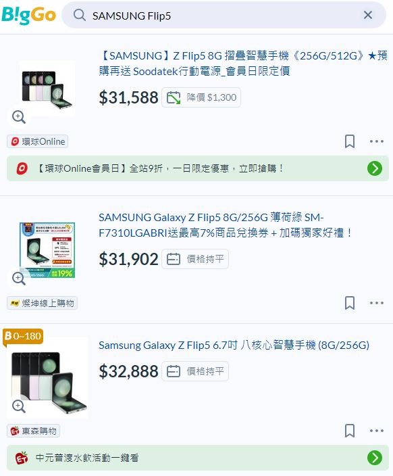Select the 環球Online store tag
This screenshot has width=393, height=476.
(38, 141)
